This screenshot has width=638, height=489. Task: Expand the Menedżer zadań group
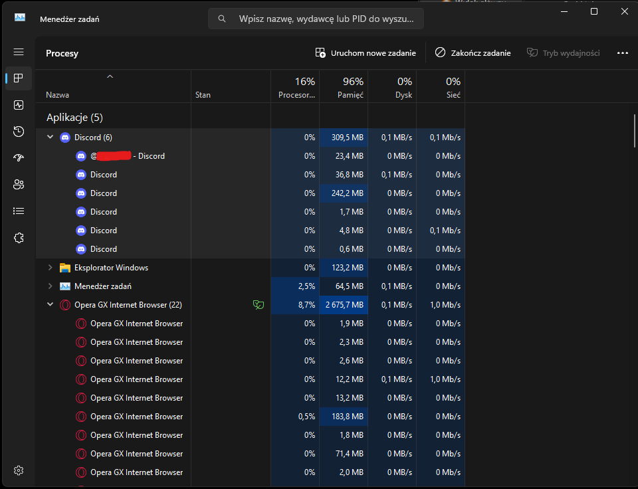[50, 286]
